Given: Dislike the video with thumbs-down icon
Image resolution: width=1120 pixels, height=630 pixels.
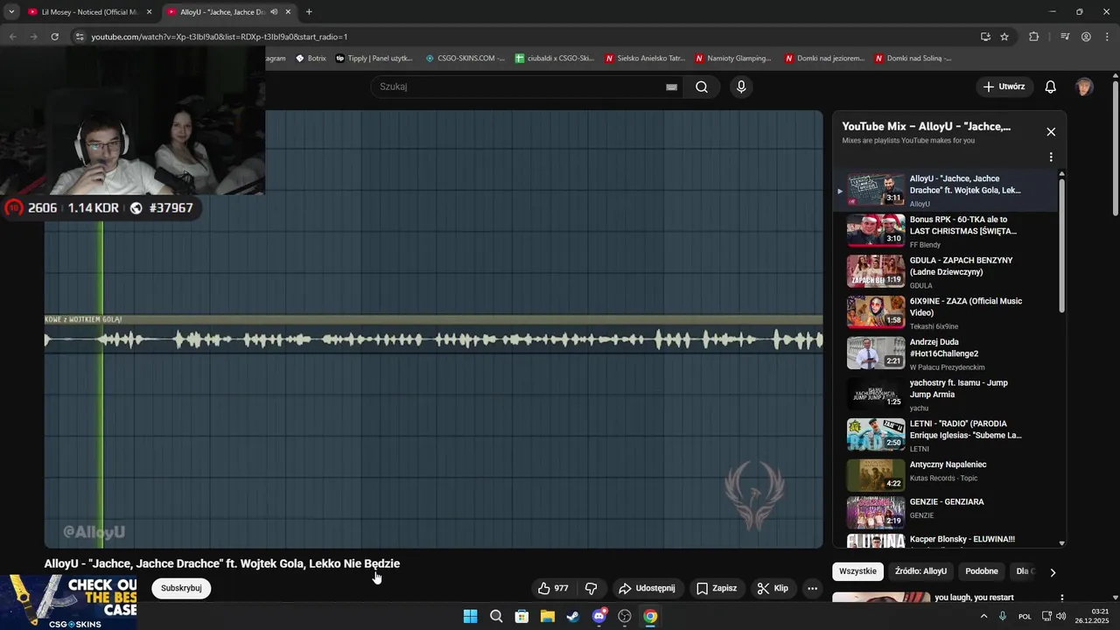Looking at the screenshot, I should 591,588.
